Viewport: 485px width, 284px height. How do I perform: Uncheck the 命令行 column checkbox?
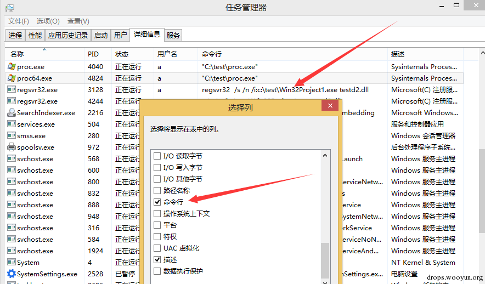tap(157, 202)
